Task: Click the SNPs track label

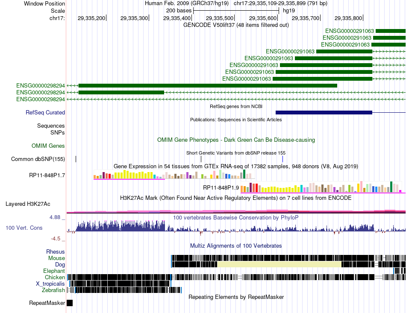Action: [58, 132]
